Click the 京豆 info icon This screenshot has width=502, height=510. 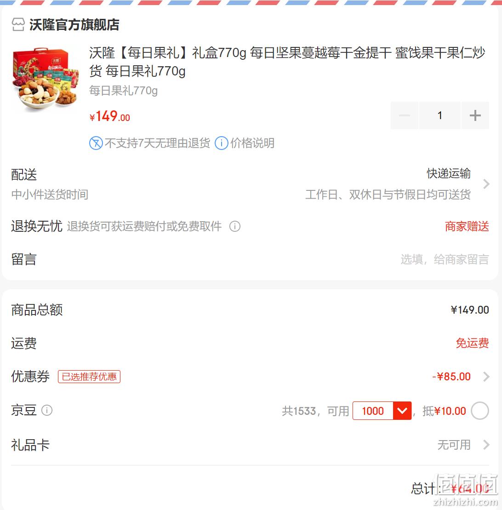point(47,410)
